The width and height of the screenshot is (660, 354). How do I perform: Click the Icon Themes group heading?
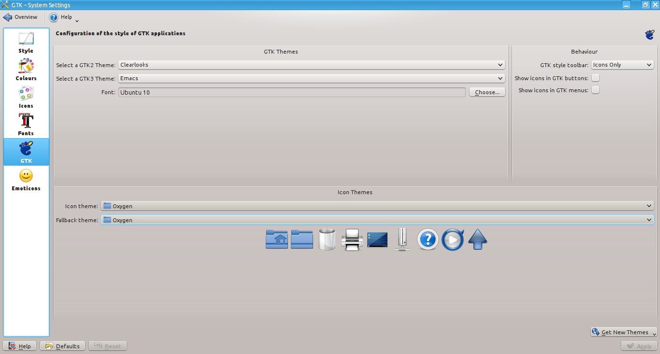point(355,192)
